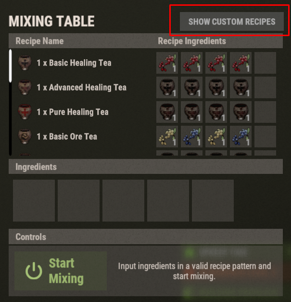Select the Basic Healing Tea cup icon

25,63
